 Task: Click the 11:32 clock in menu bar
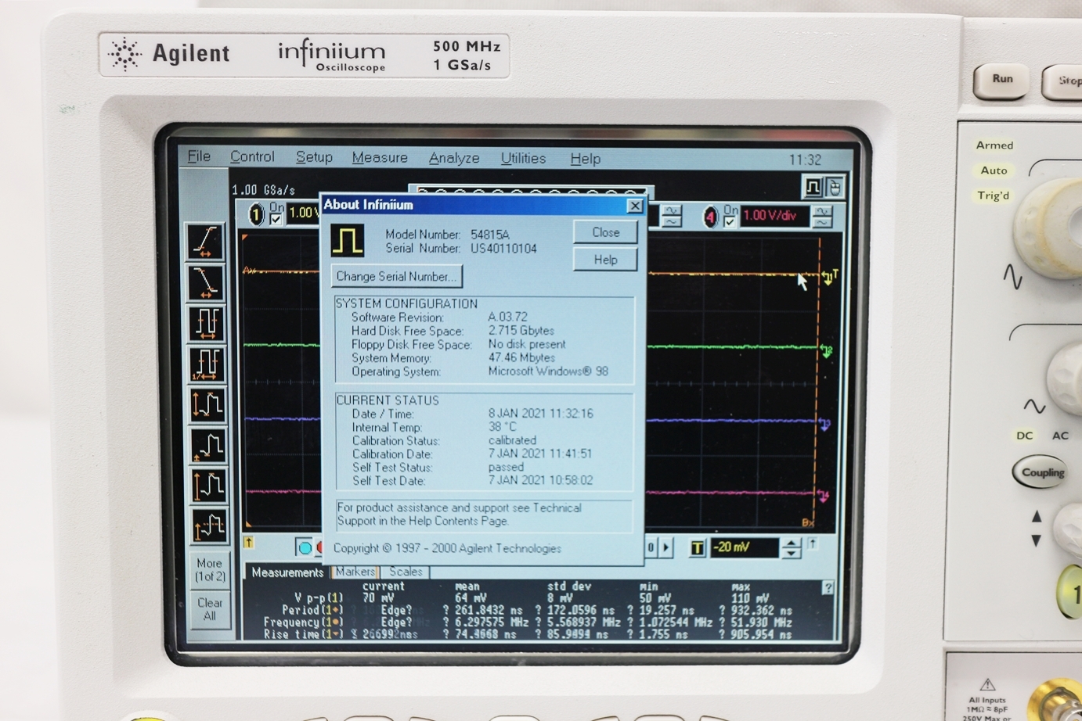(x=805, y=160)
